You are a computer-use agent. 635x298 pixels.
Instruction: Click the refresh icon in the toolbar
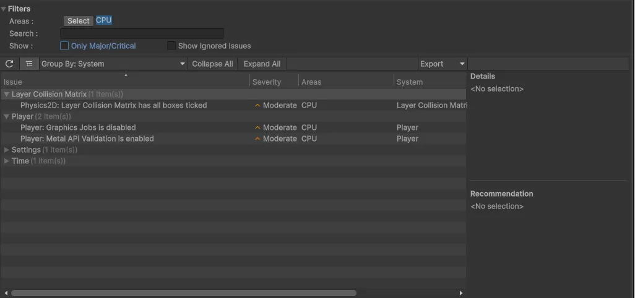pyautogui.click(x=9, y=64)
